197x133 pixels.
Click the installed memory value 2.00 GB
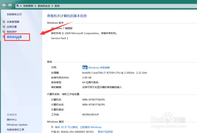coord(87,78)
